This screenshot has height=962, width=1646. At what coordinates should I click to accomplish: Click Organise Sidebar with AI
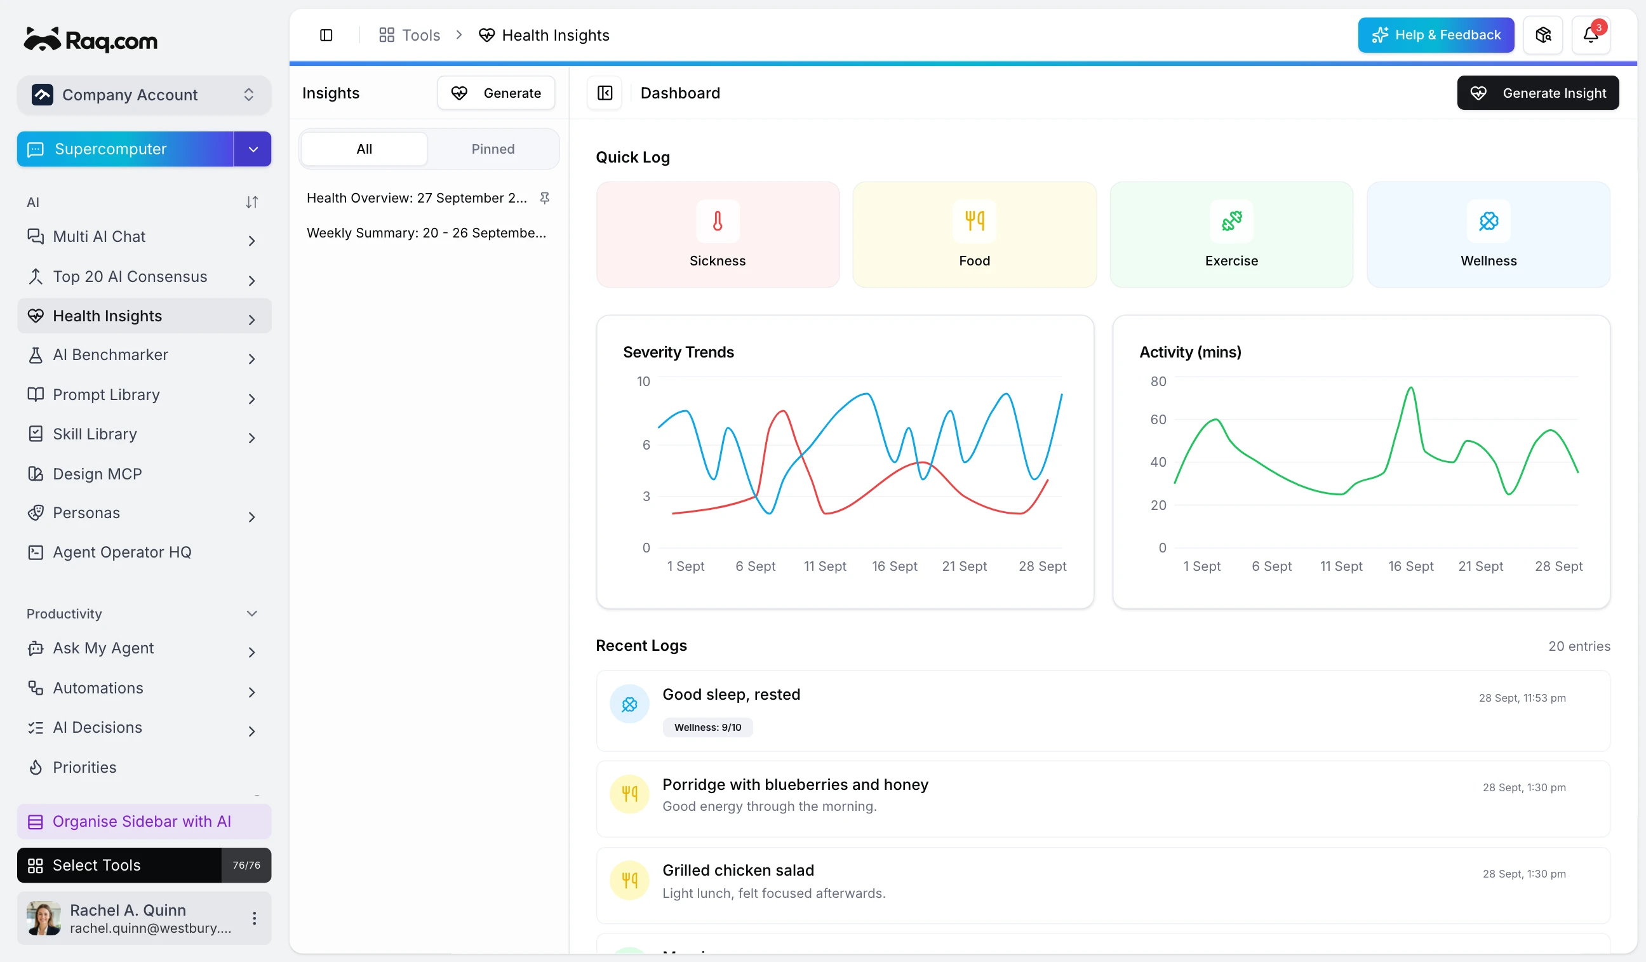pyautogui.click(x=144, y=821)
